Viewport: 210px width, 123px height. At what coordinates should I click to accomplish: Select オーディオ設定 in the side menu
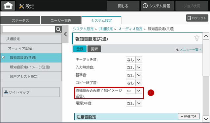(x=31, y=48)
